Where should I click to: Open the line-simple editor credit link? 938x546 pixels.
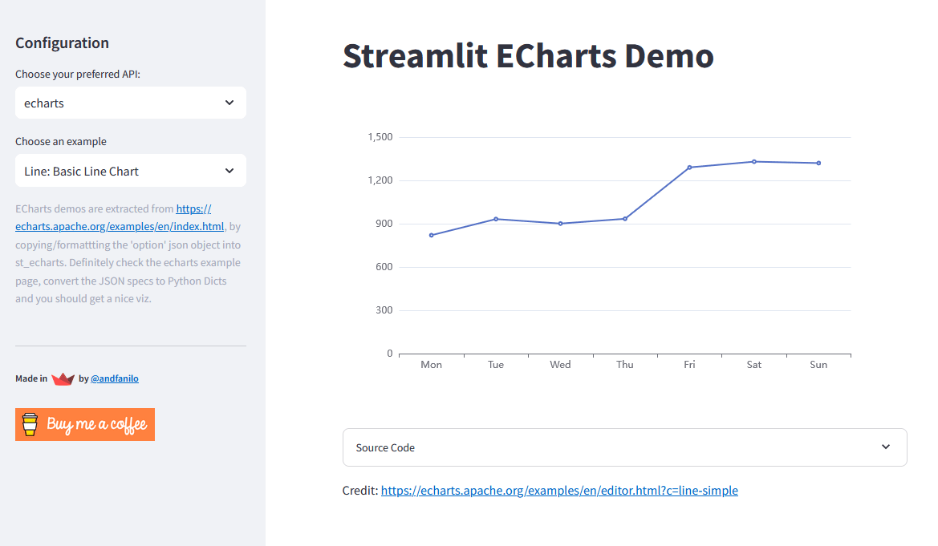(559, 491)
